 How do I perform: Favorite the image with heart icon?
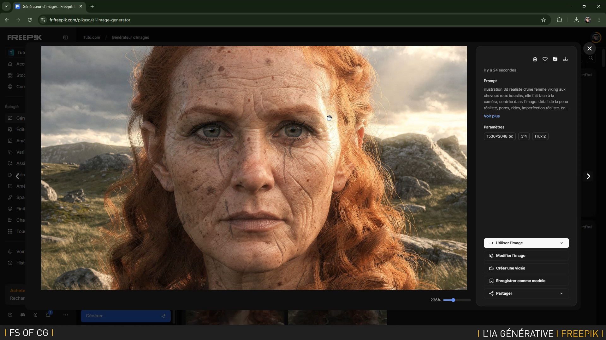point(545,59)
